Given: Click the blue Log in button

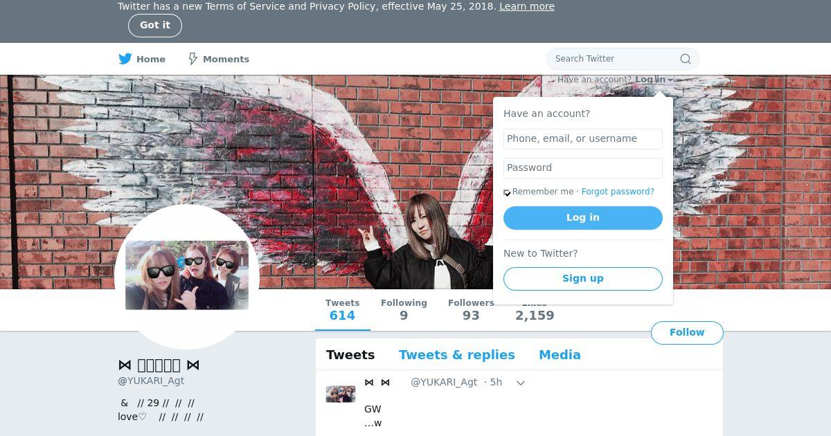Looking at the screenshot, I should tap(583, 217).
